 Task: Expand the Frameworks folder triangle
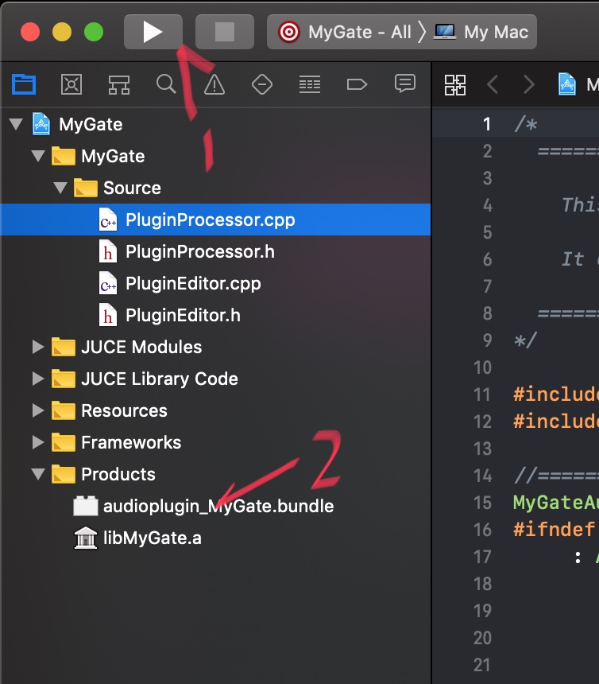[x=37, y=443]
